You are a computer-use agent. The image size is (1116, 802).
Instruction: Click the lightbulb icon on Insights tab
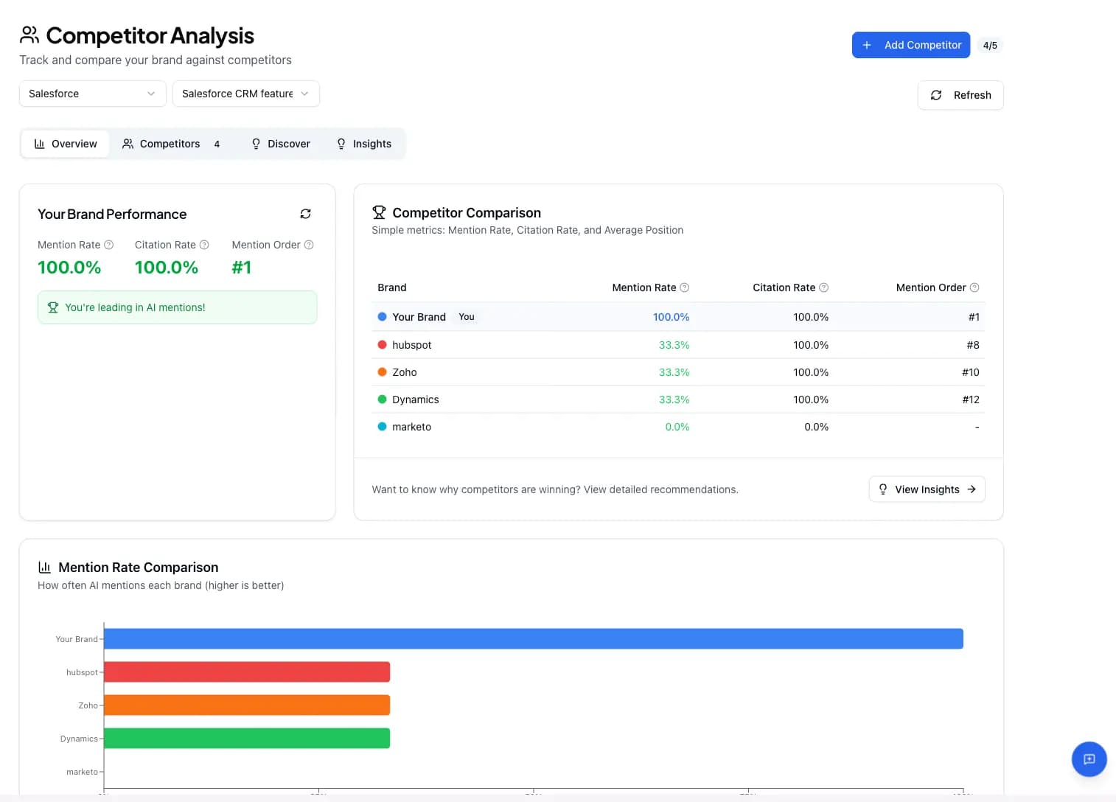click(x=341, y=144)
